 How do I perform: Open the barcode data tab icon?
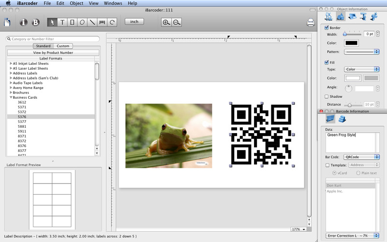[330, 119]
